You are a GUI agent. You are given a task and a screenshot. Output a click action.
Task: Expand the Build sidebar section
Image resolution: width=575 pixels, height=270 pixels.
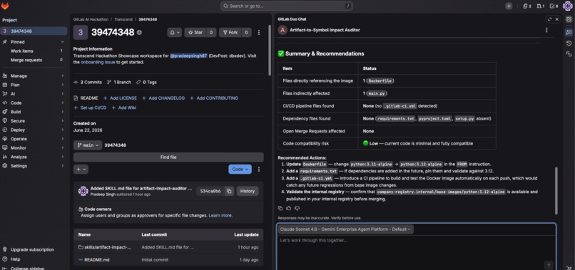[34, 112]
